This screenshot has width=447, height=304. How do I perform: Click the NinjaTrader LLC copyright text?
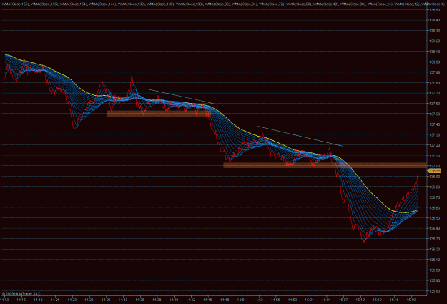(x=21, y=293)
